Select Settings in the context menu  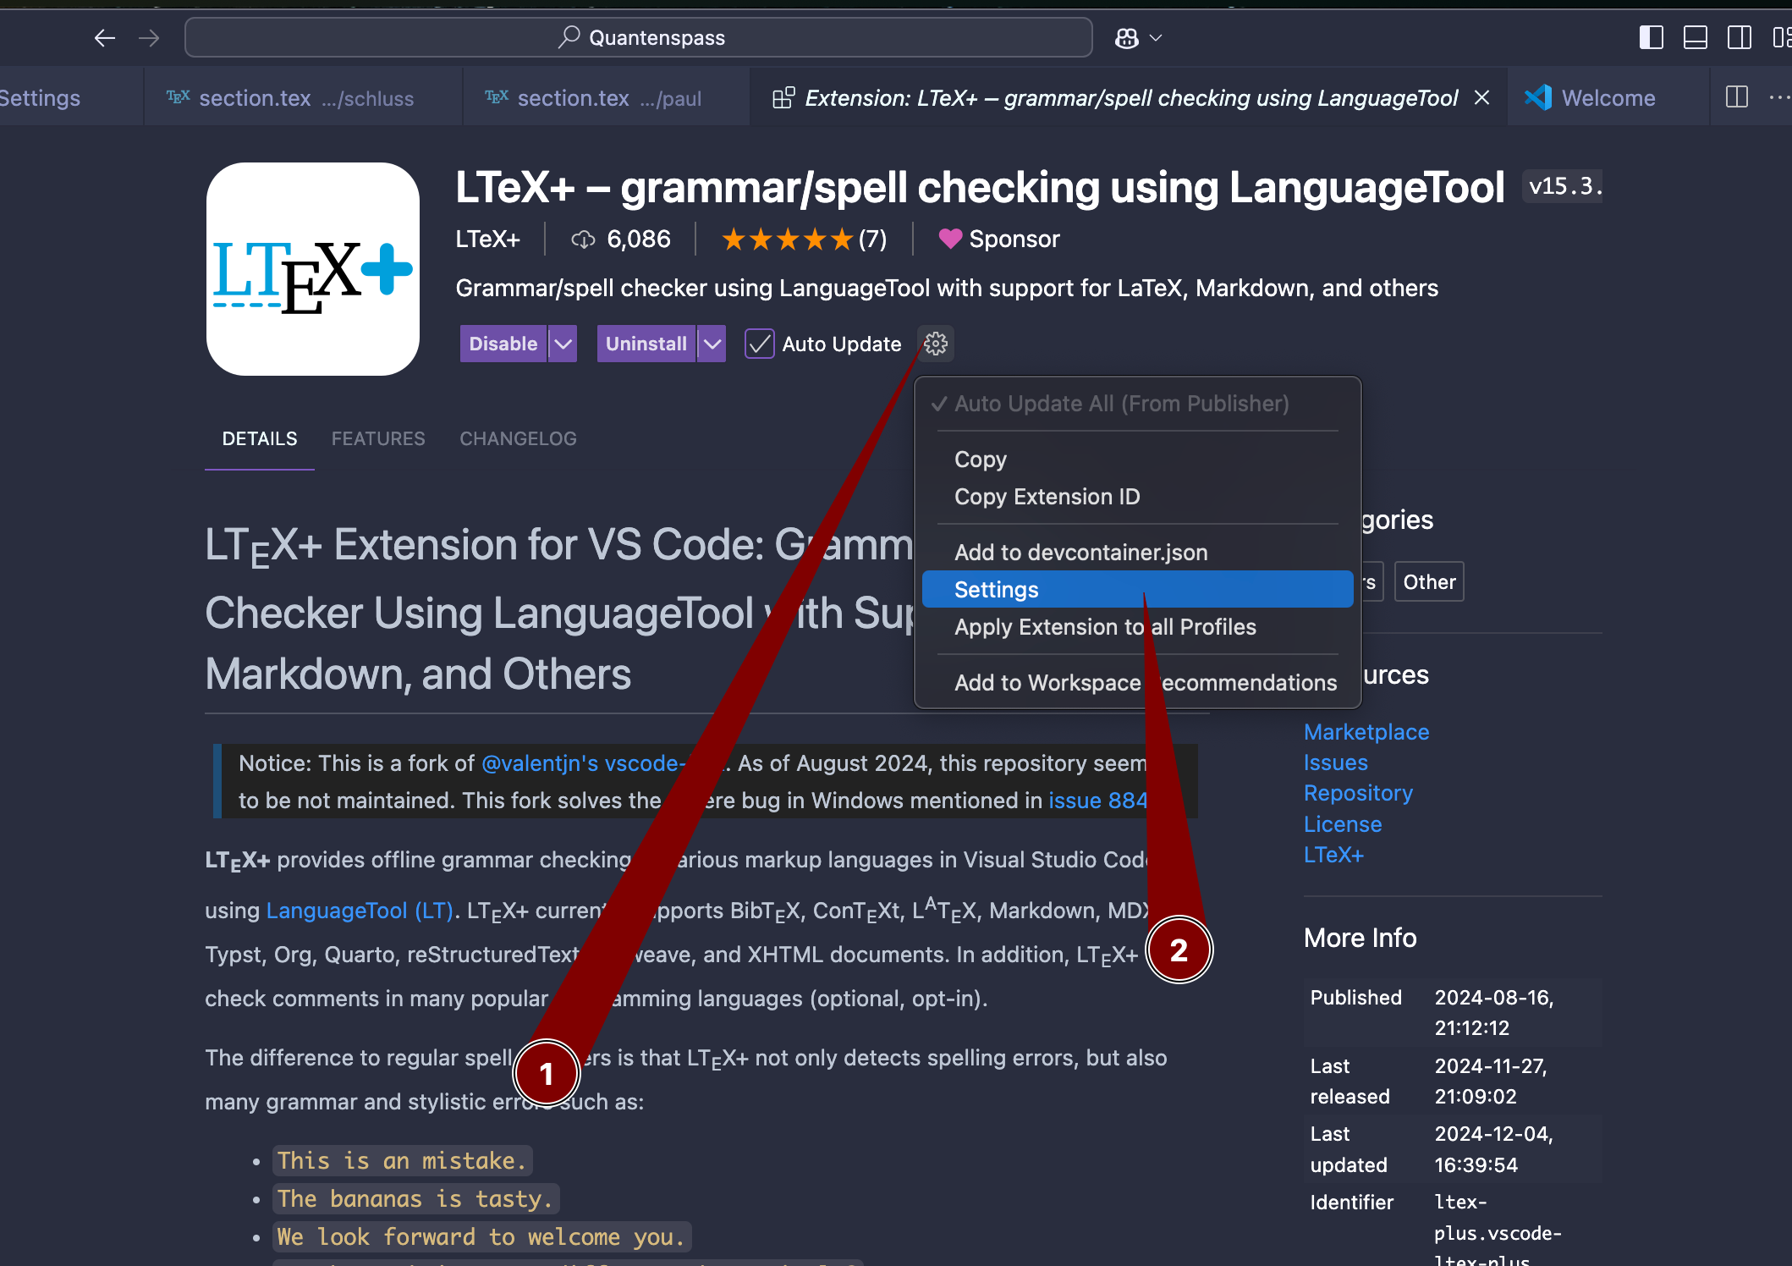996,590
